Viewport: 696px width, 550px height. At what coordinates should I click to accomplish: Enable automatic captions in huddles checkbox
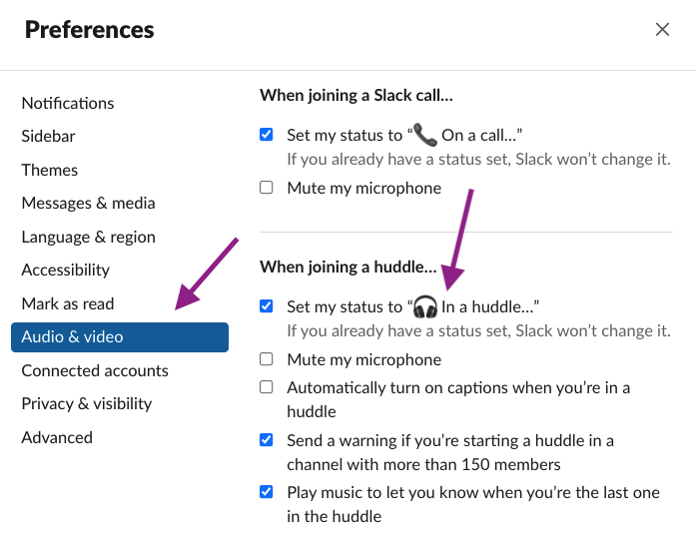pos(267,386)
